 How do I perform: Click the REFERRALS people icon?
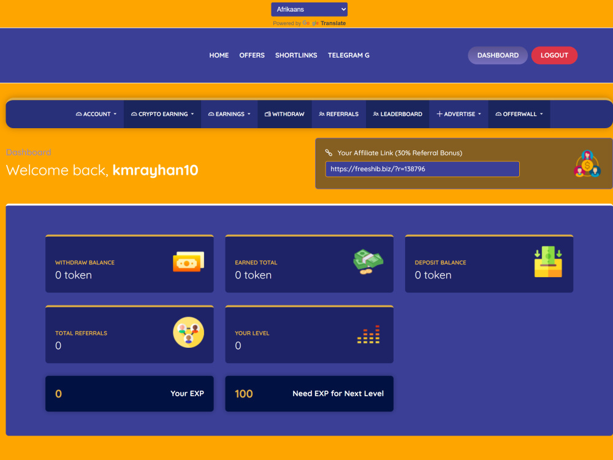click(x=322, y=114)
